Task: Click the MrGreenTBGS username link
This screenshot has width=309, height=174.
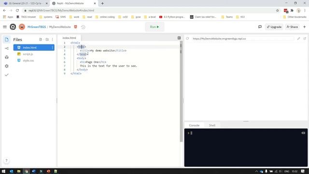Action: pos(37,27)
